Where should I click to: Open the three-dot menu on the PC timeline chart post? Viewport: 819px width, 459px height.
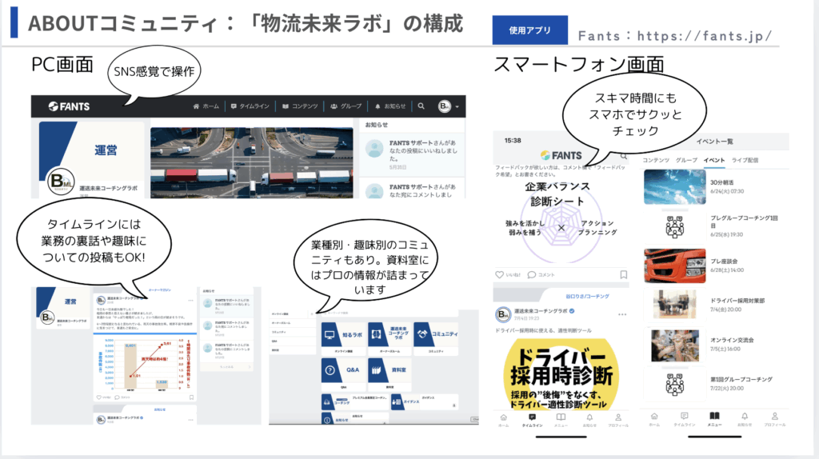190,300
